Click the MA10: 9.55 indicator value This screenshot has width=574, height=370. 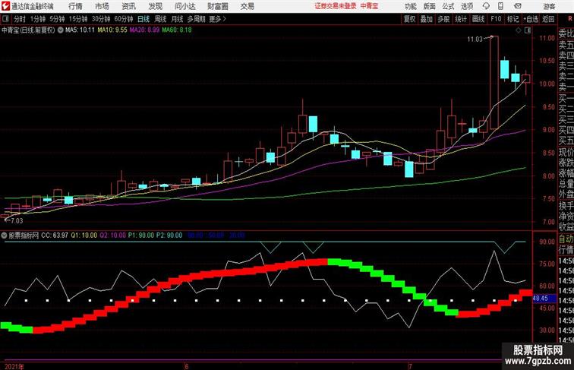(112, 30)
